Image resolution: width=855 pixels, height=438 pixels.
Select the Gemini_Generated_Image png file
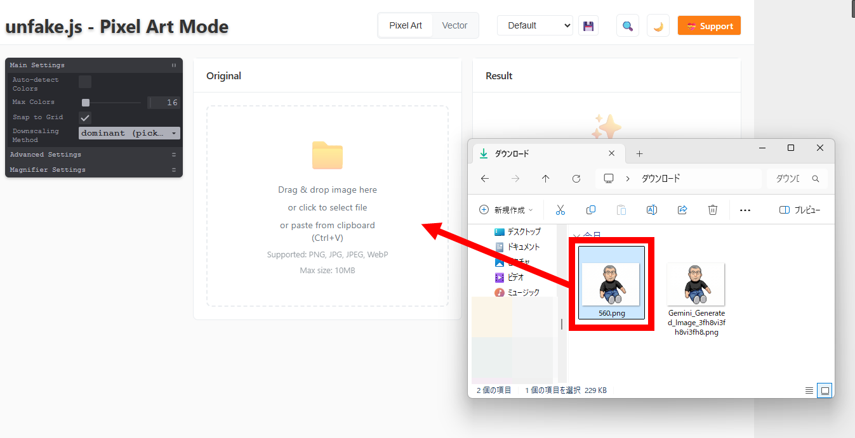tap(696, 299)
